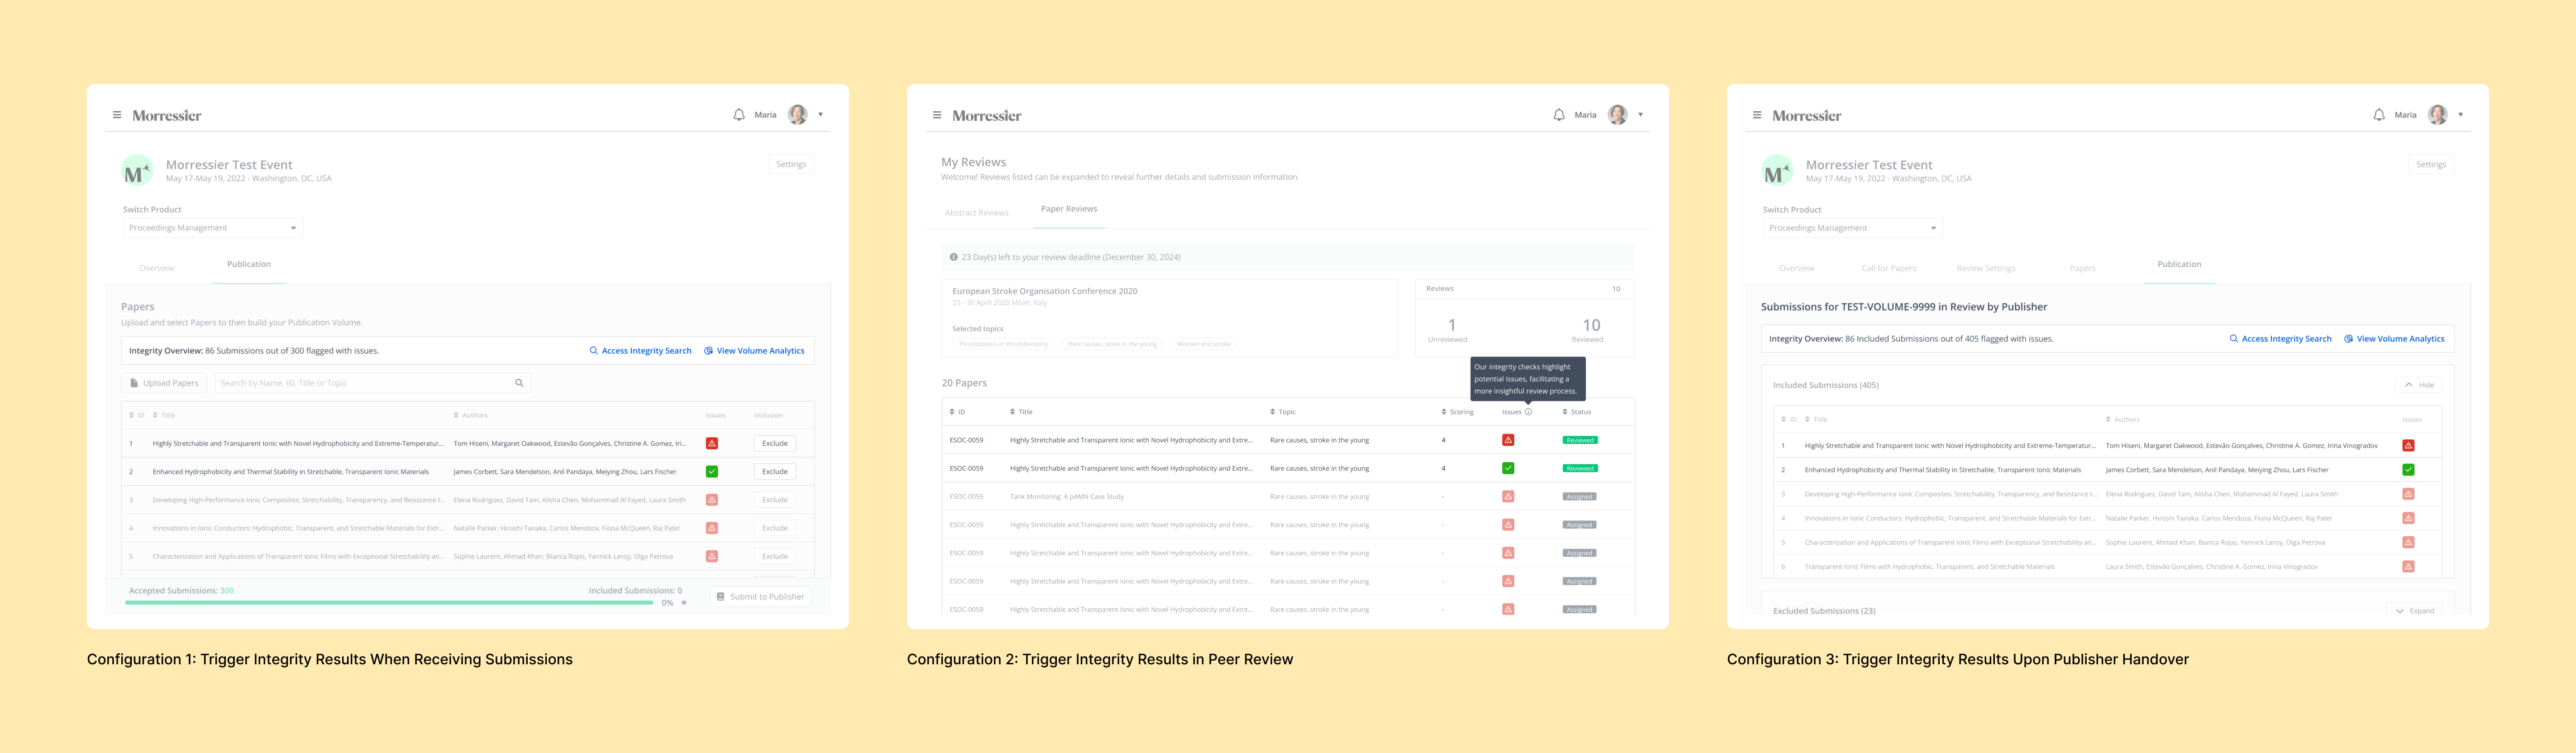2576x753 pixels.
Task: Click Maria's avatar in Configuration 1 screen
Action: tap(797, 115)
